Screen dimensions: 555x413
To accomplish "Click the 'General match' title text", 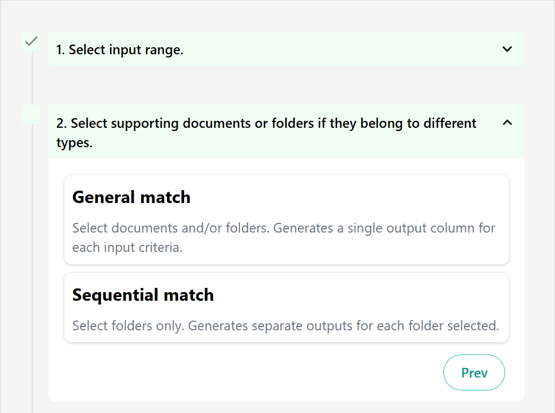I will point(131,197).
